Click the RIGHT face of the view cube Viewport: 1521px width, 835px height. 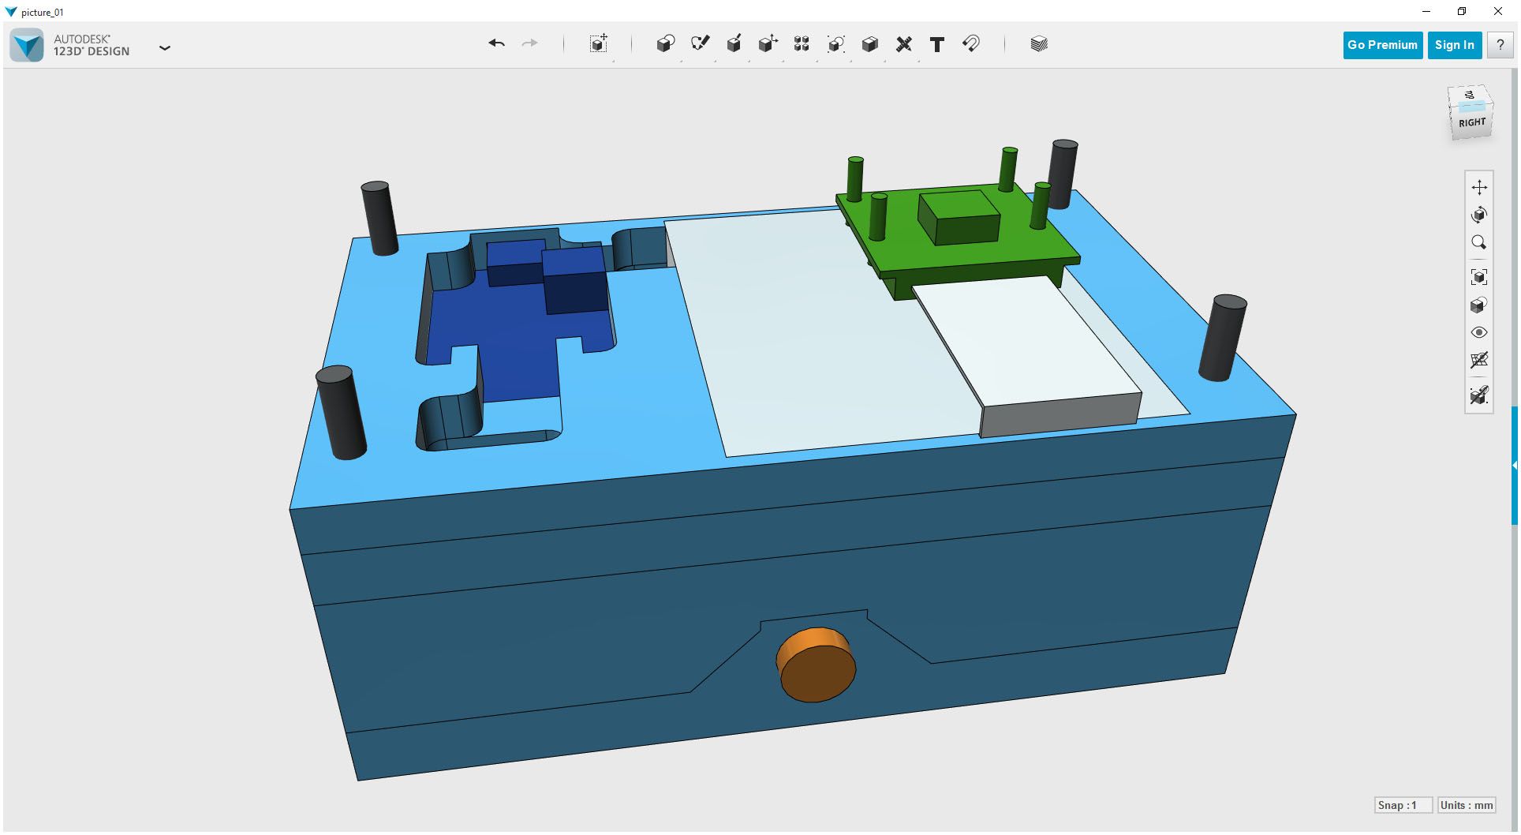coord(1469,122)
